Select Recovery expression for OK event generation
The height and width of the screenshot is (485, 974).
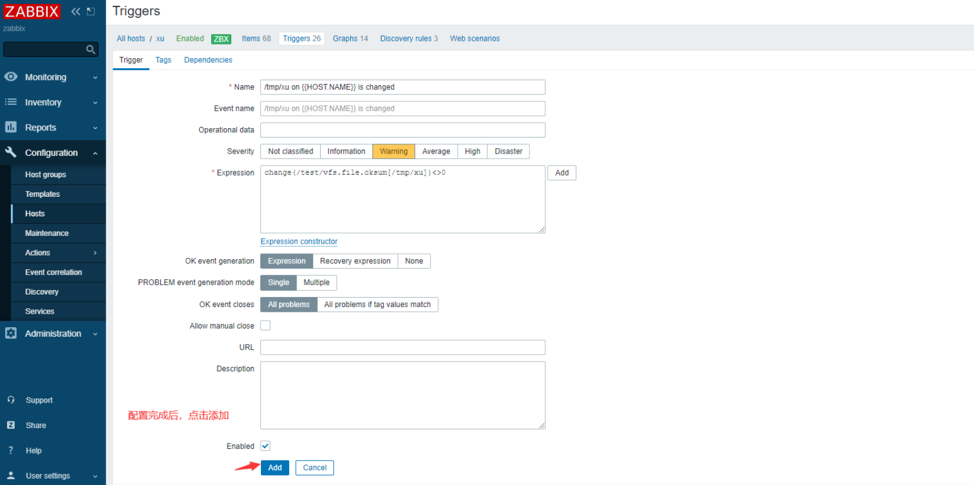pyautogui.click(x=355, y=261)
